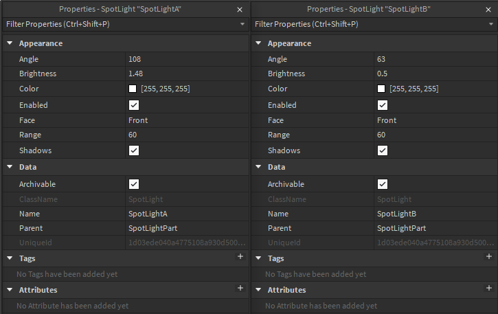Viewport: 498px width, 314px height.
Task: Collapse Tags section in SpotLightB panel
Action: coord(258,258)
